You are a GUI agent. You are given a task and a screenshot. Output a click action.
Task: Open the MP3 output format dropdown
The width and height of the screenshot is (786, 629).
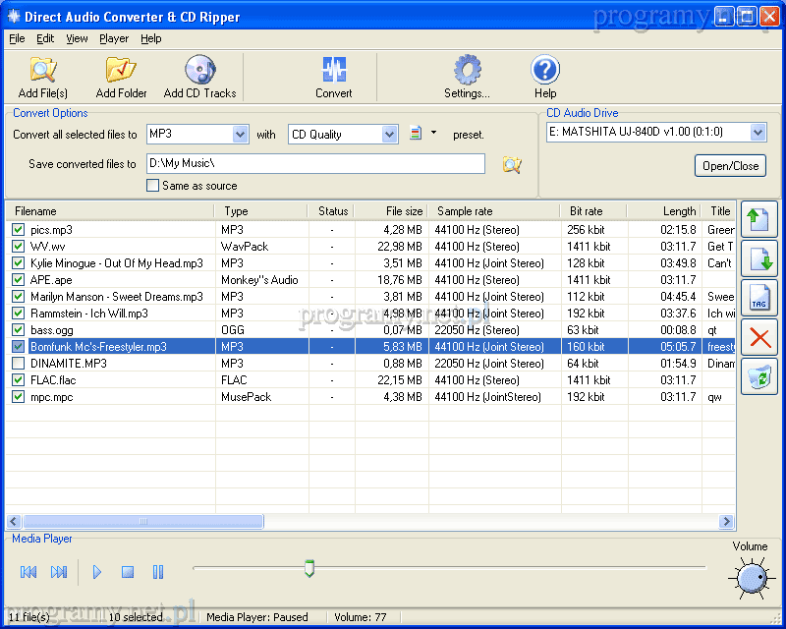240,135
